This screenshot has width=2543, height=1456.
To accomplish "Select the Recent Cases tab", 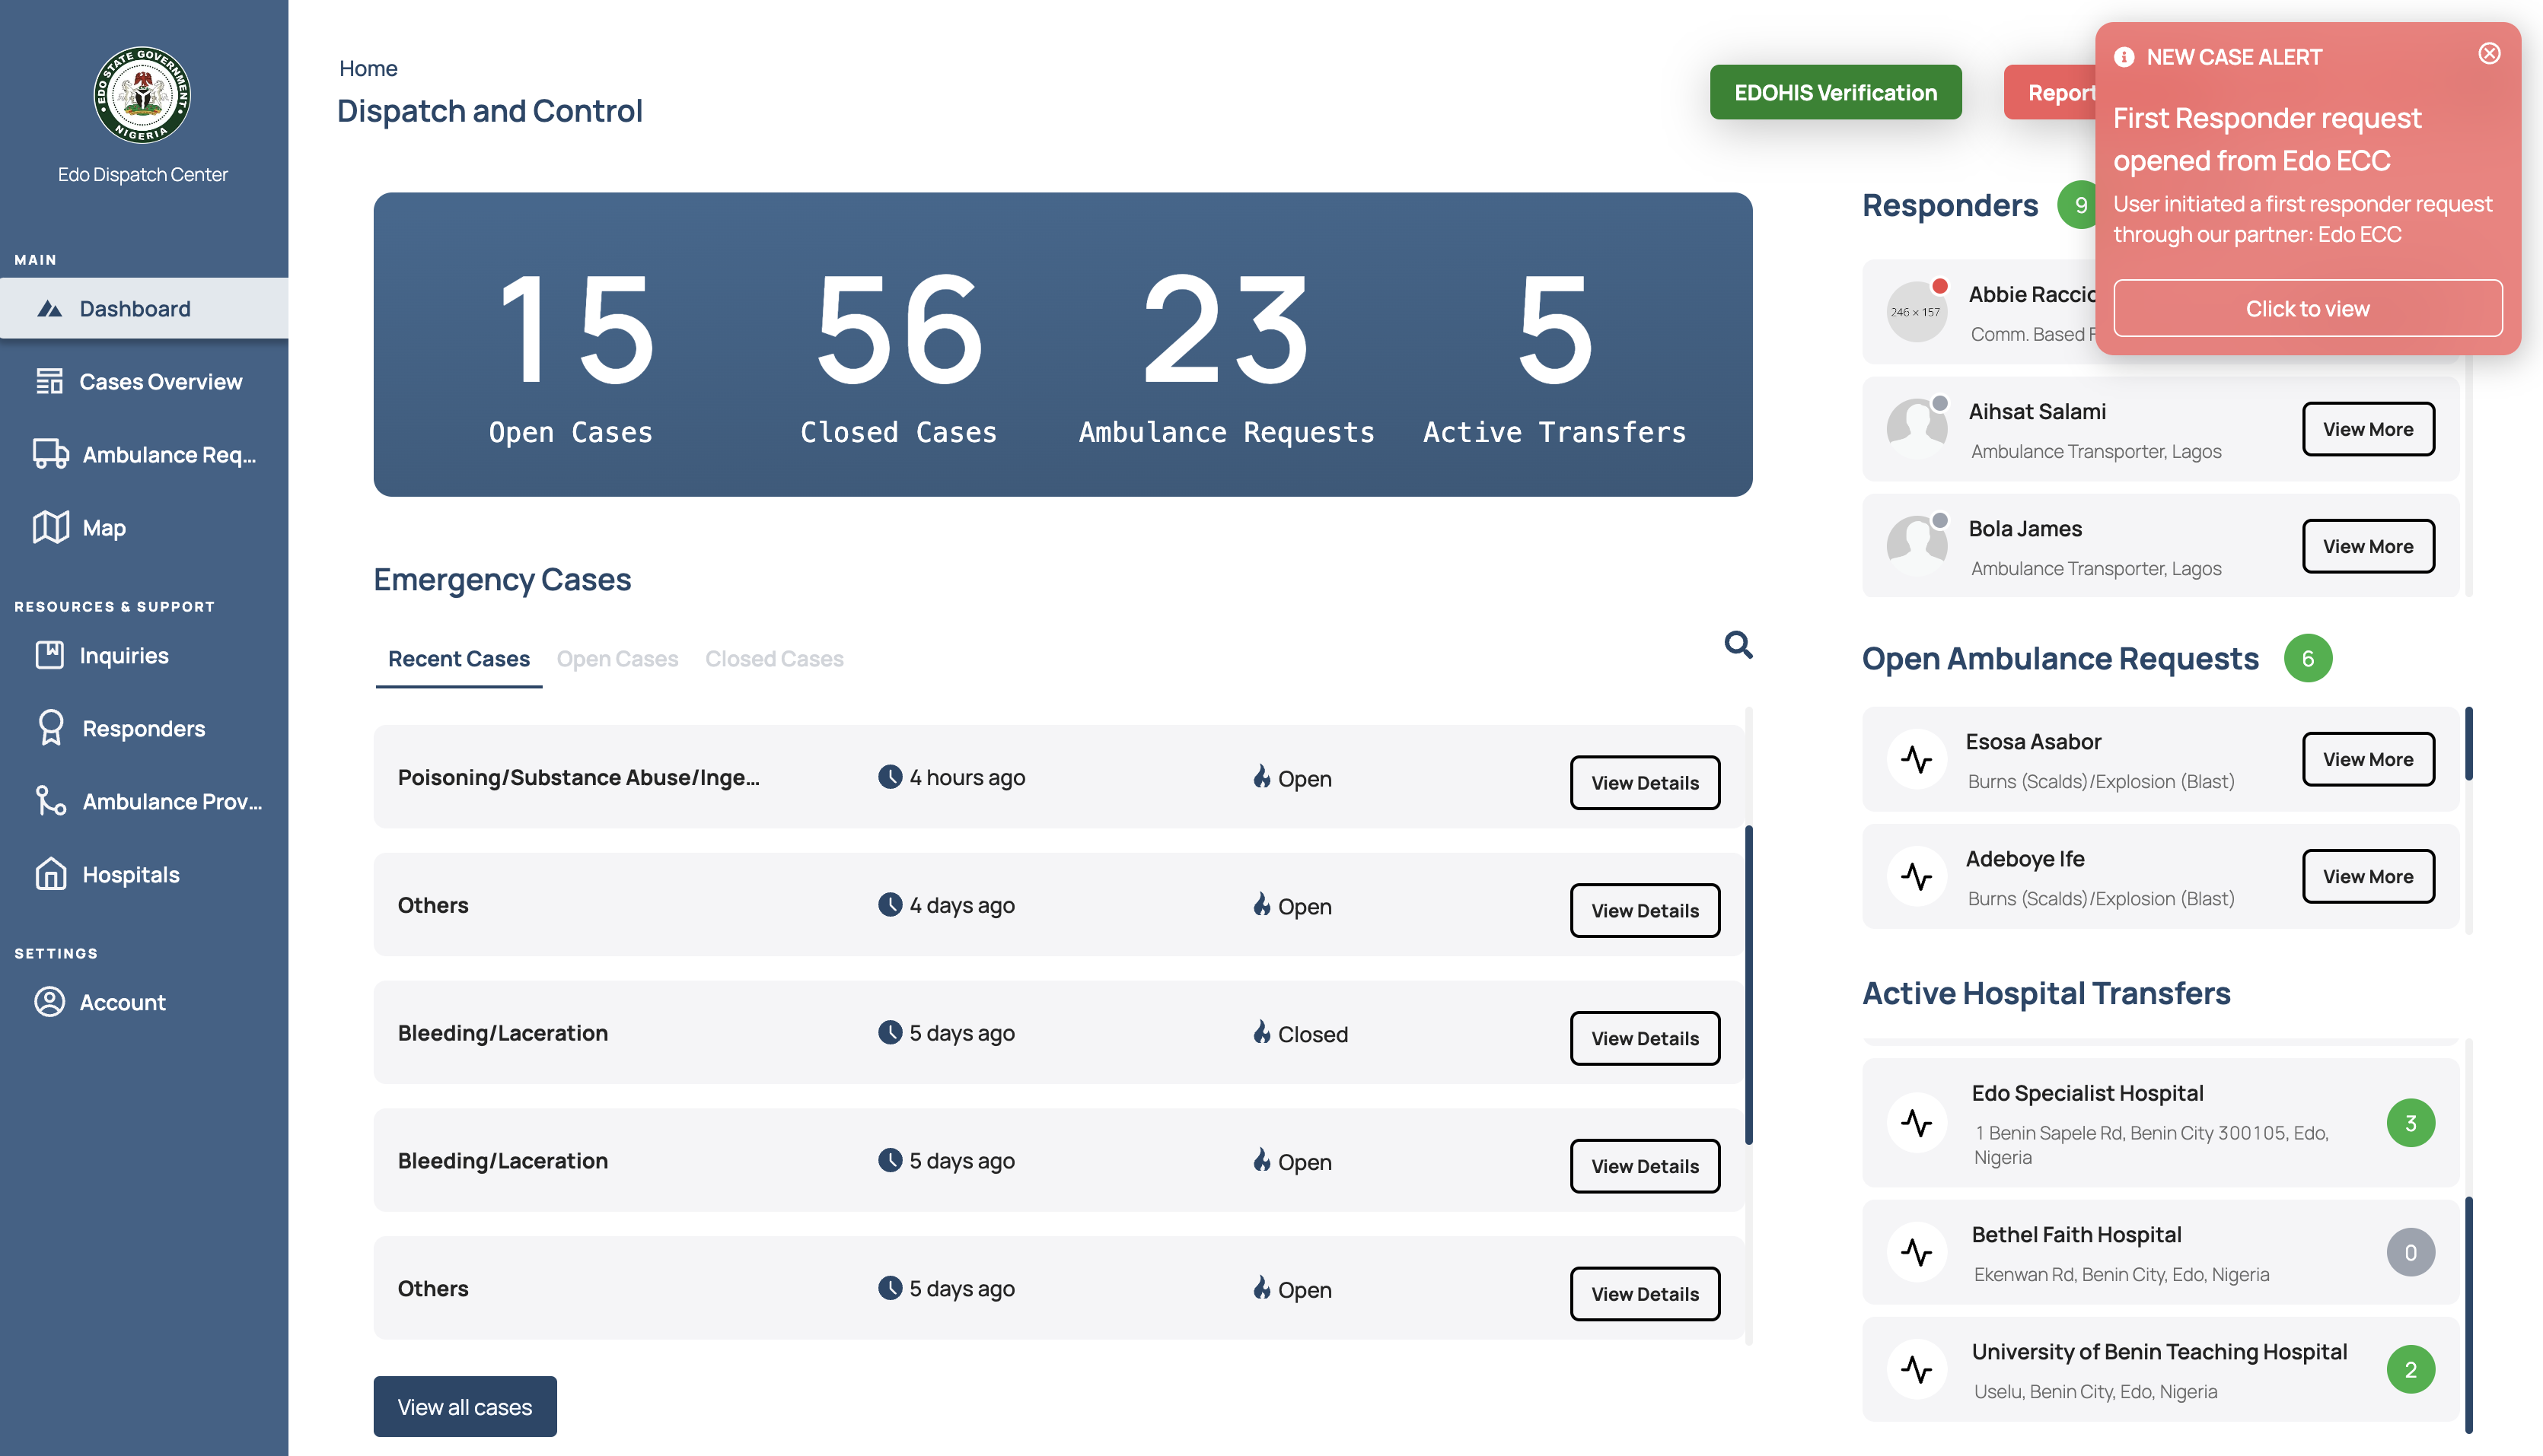I will click(x=458, y=659).
